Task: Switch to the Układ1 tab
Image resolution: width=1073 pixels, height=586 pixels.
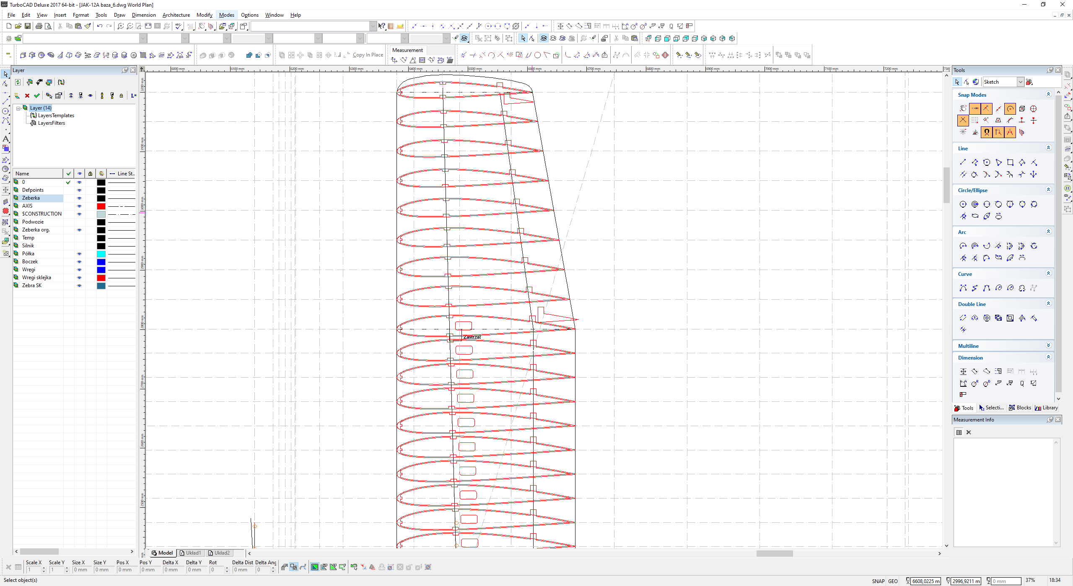Action: pos(191,553)
